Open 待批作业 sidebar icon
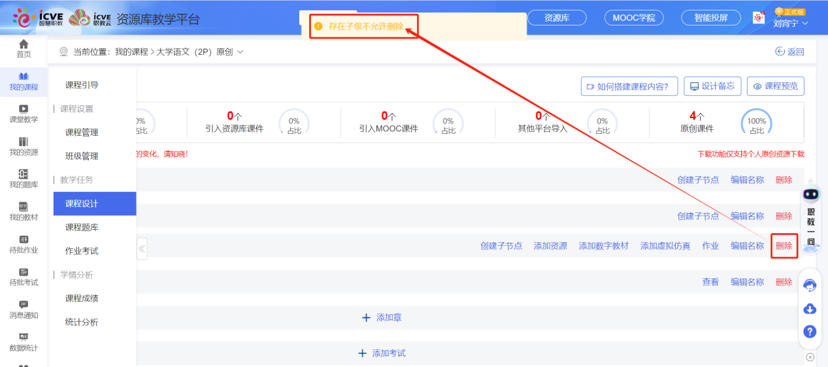Screen dimensions: 828x367 (24, 244)
